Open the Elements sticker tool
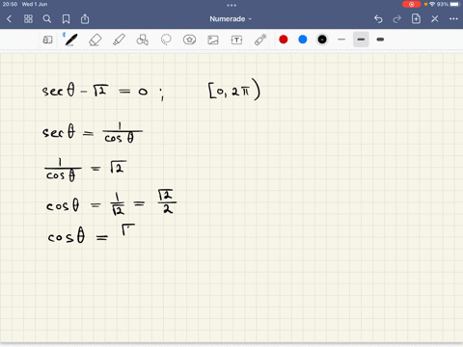Viewport: 463px width, 347px height. coord(189,40)
